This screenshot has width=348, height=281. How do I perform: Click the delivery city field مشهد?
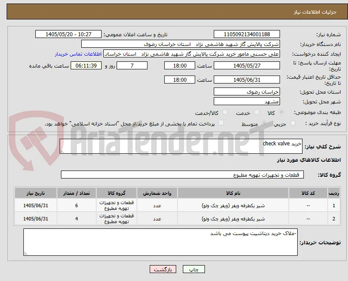point(247,102)
